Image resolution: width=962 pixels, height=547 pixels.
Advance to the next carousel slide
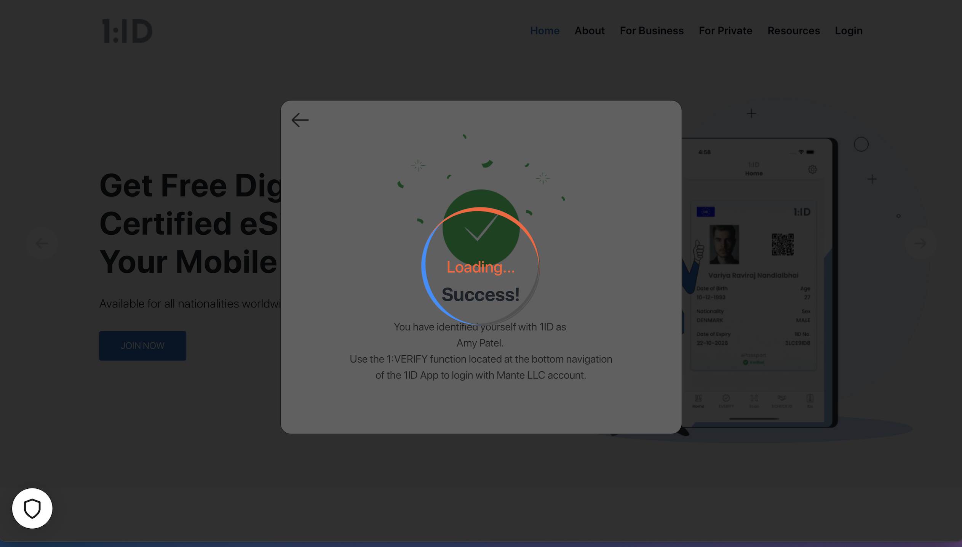[x=920, y=243]
